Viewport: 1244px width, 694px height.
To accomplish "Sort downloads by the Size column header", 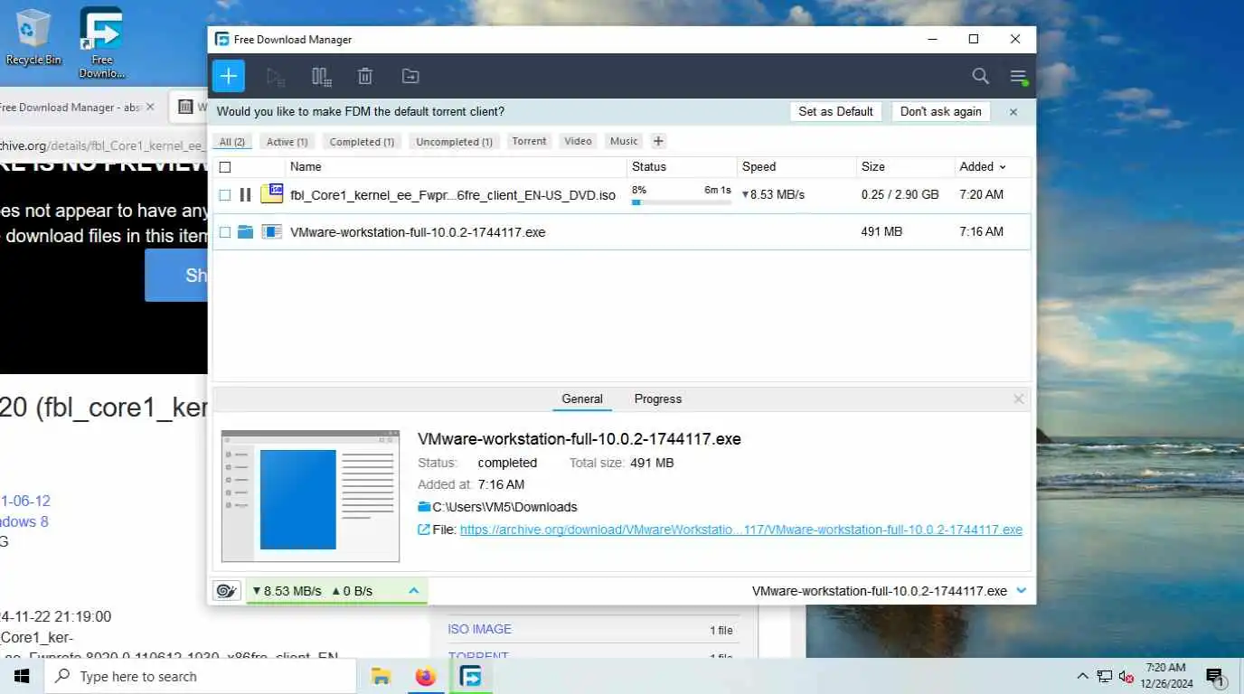I will click(905, 167).
